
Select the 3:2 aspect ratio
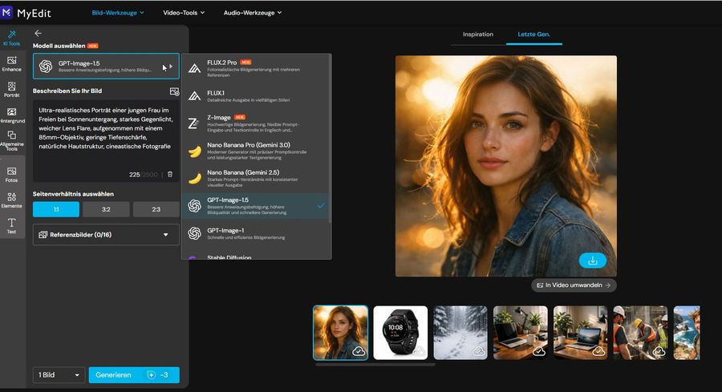[106, 209]
